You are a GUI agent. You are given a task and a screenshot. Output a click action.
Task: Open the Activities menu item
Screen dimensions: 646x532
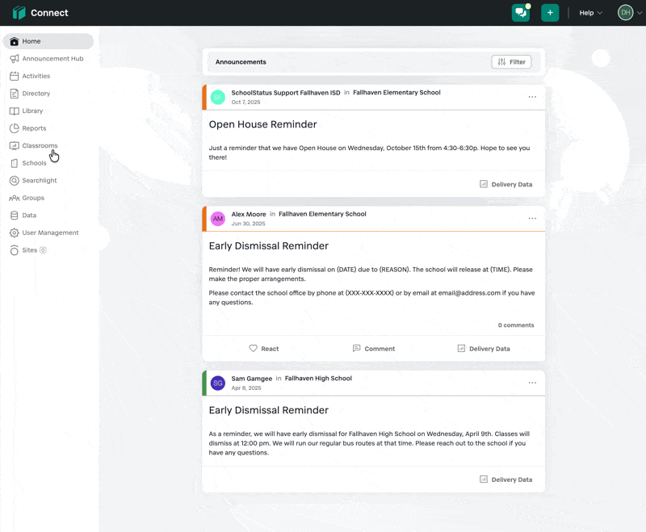click(36, 76)
